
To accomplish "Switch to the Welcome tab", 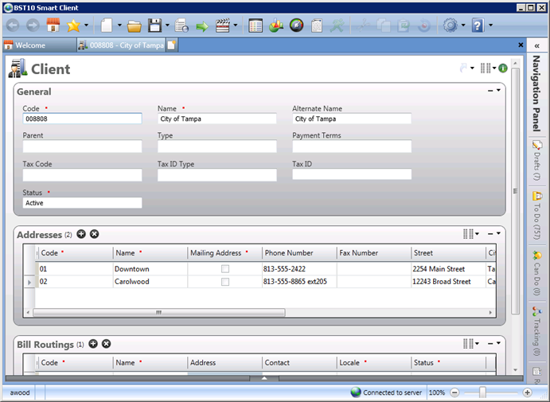I will tap(37, 45).
